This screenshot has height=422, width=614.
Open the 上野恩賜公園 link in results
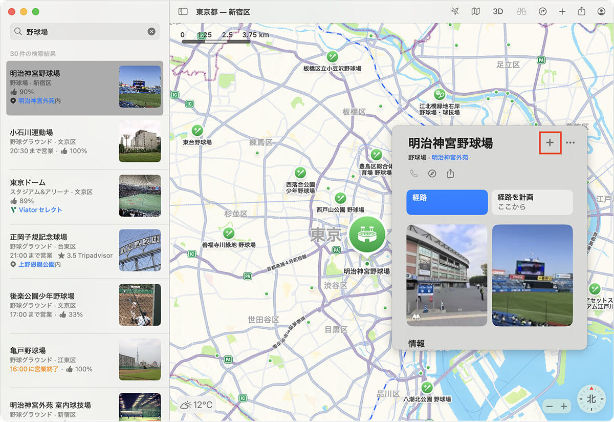pos(36,264)
